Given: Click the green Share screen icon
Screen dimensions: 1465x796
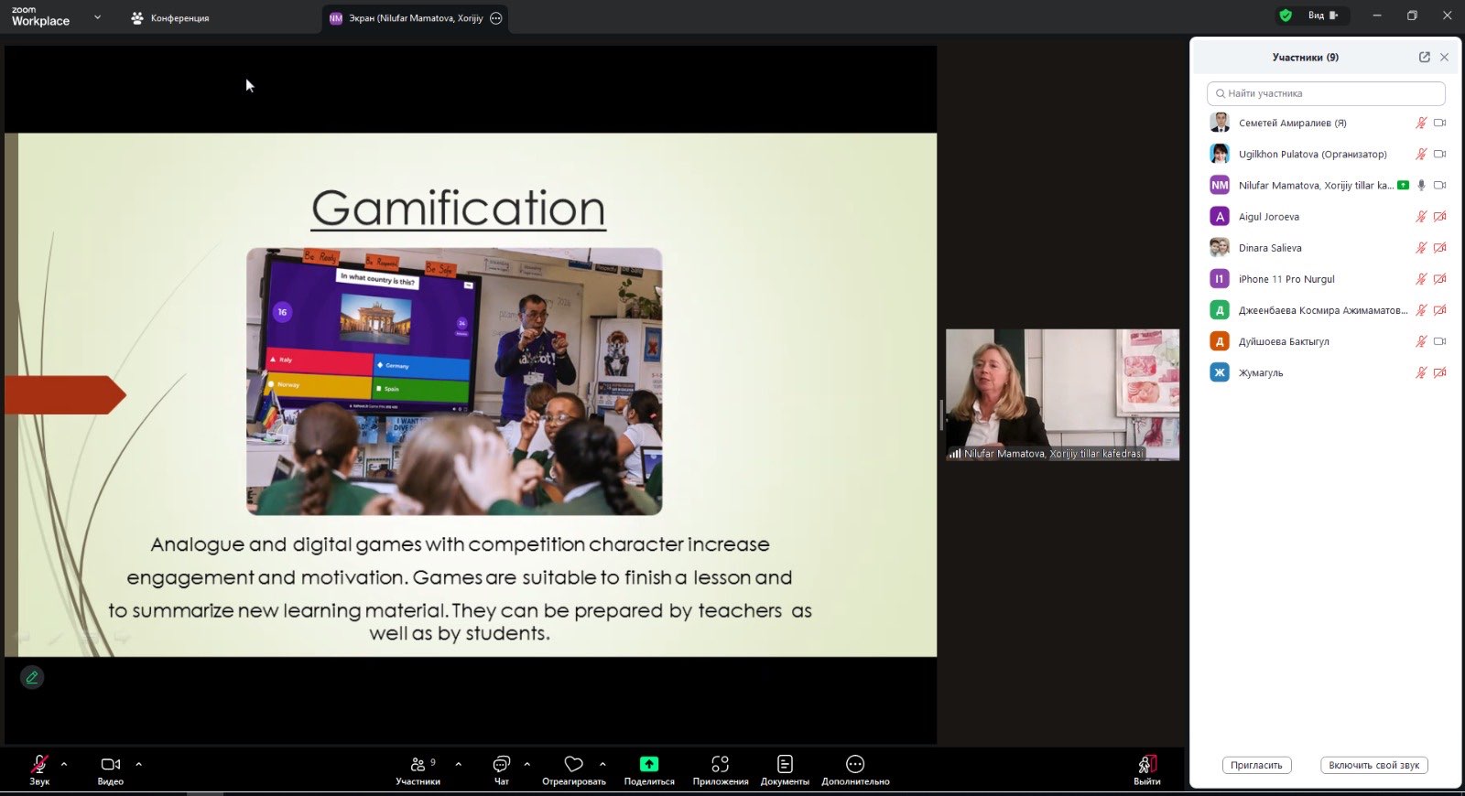Looking at the screenshot, I should click(648, 765).
